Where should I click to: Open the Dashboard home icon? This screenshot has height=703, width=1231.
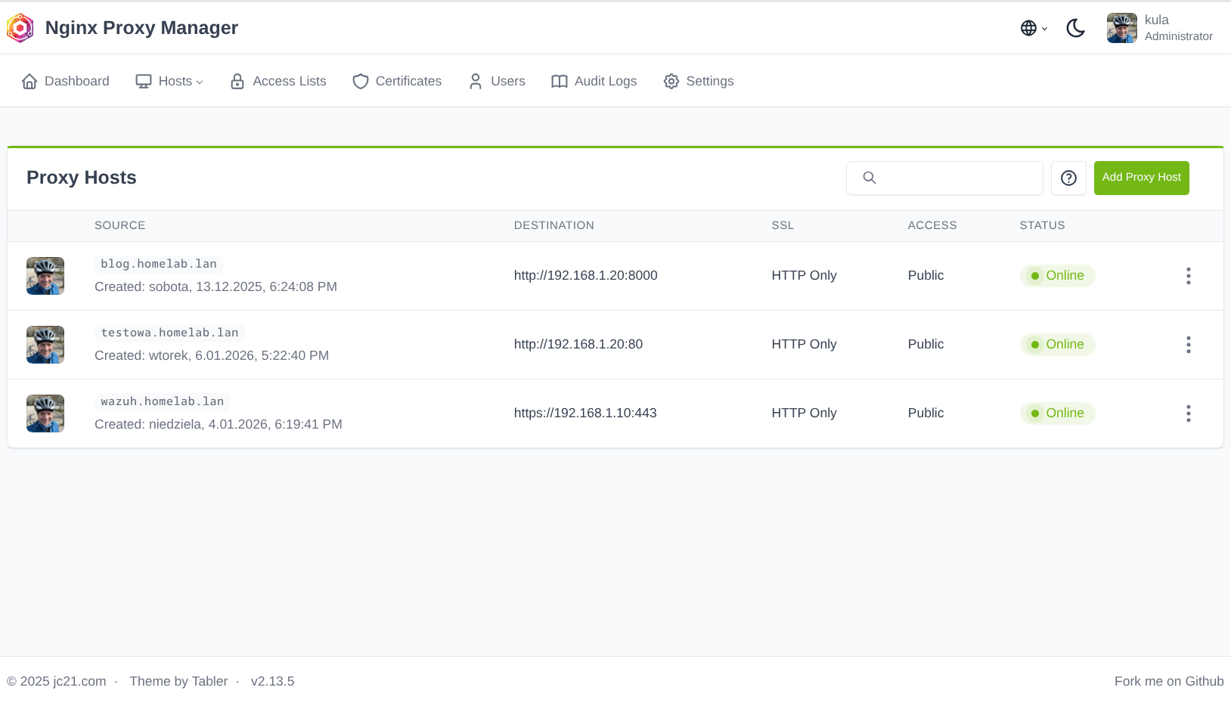coord(29,80)
